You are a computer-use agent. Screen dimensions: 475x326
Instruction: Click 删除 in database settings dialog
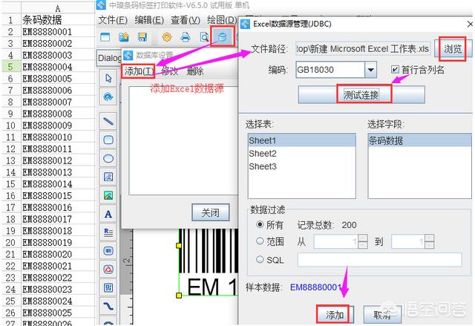click(x=194, y=71)
